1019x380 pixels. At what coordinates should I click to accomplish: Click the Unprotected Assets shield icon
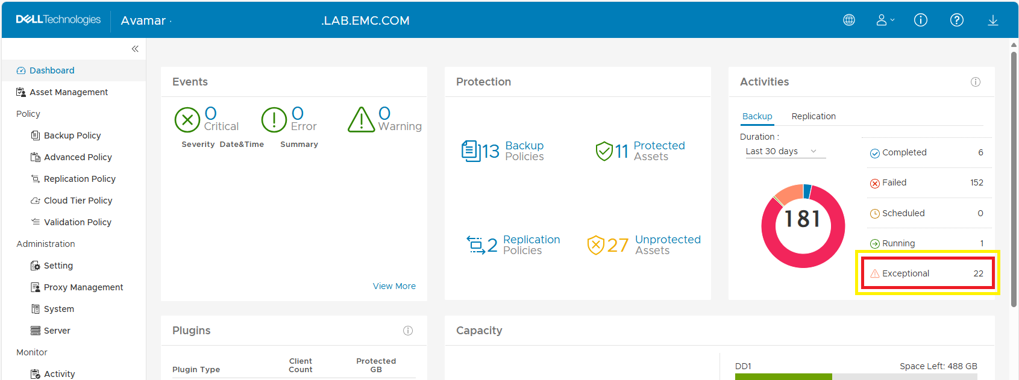595,245
